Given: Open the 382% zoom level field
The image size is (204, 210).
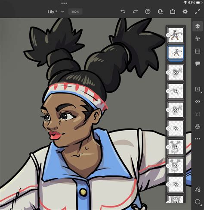Looking at the screenshot, I should (x=75, y=12).
